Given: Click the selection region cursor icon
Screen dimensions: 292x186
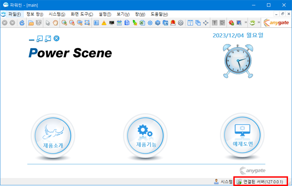Looking at the screenshot, I should [x=239, y=23].
